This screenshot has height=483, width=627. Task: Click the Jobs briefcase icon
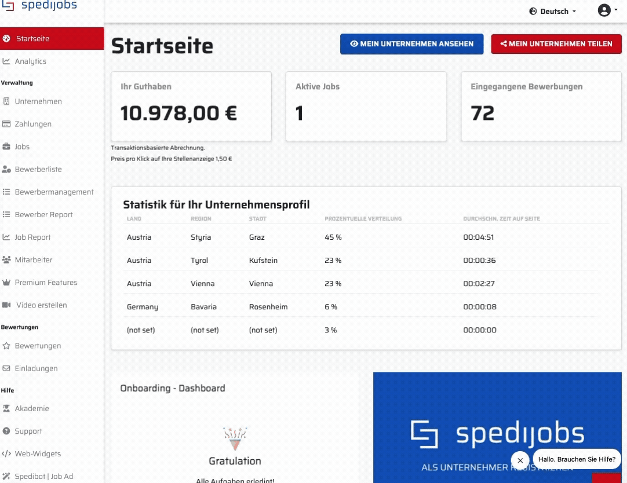6,147
